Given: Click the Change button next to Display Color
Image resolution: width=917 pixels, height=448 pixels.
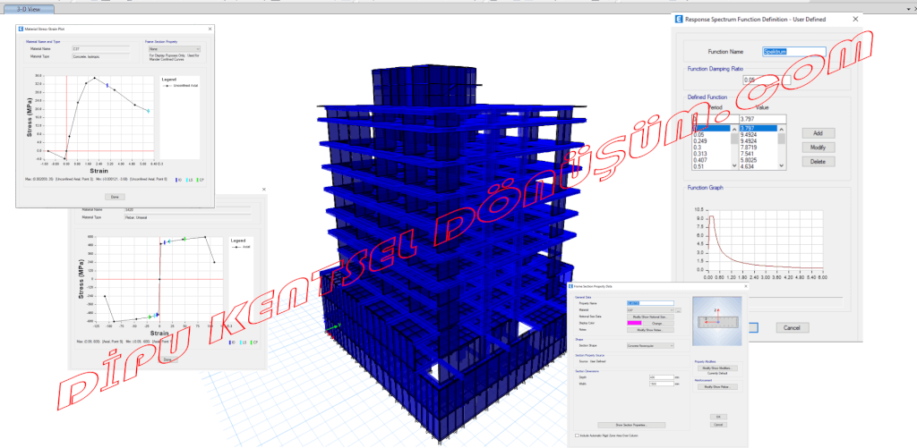Looking at the screenshot, I should point(658,323).
